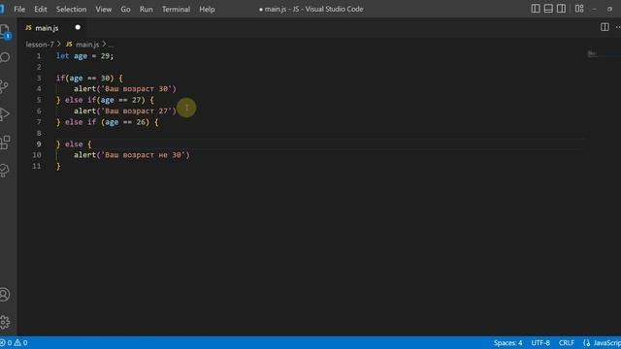Click alert 'Ваш возраст 27' line
Viewport: 621px width, 349px height.
click(x=125, y=111)
